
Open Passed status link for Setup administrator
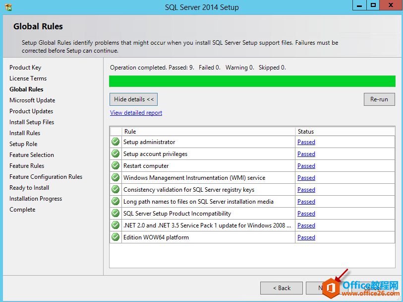tap(306, 142)
